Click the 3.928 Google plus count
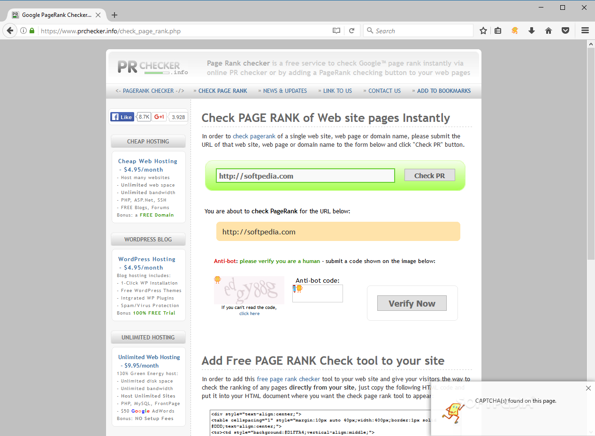 click(178, 117)
